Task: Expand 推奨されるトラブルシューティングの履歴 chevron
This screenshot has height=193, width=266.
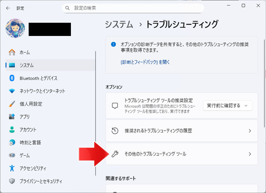Action: pos(250,131)
